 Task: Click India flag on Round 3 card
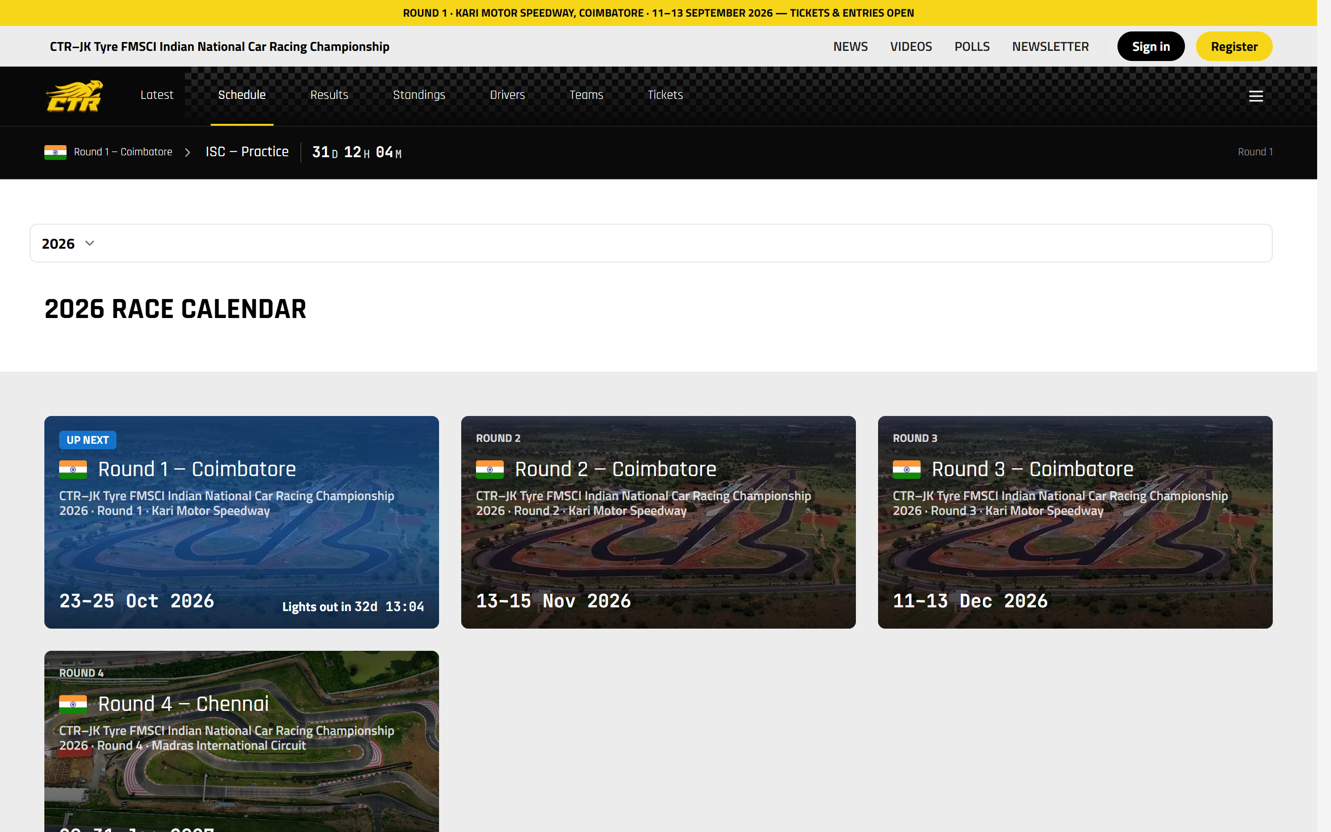(x=906, y=469)
